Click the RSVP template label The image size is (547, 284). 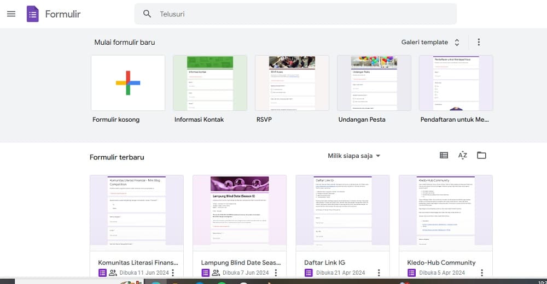point(264,120)
